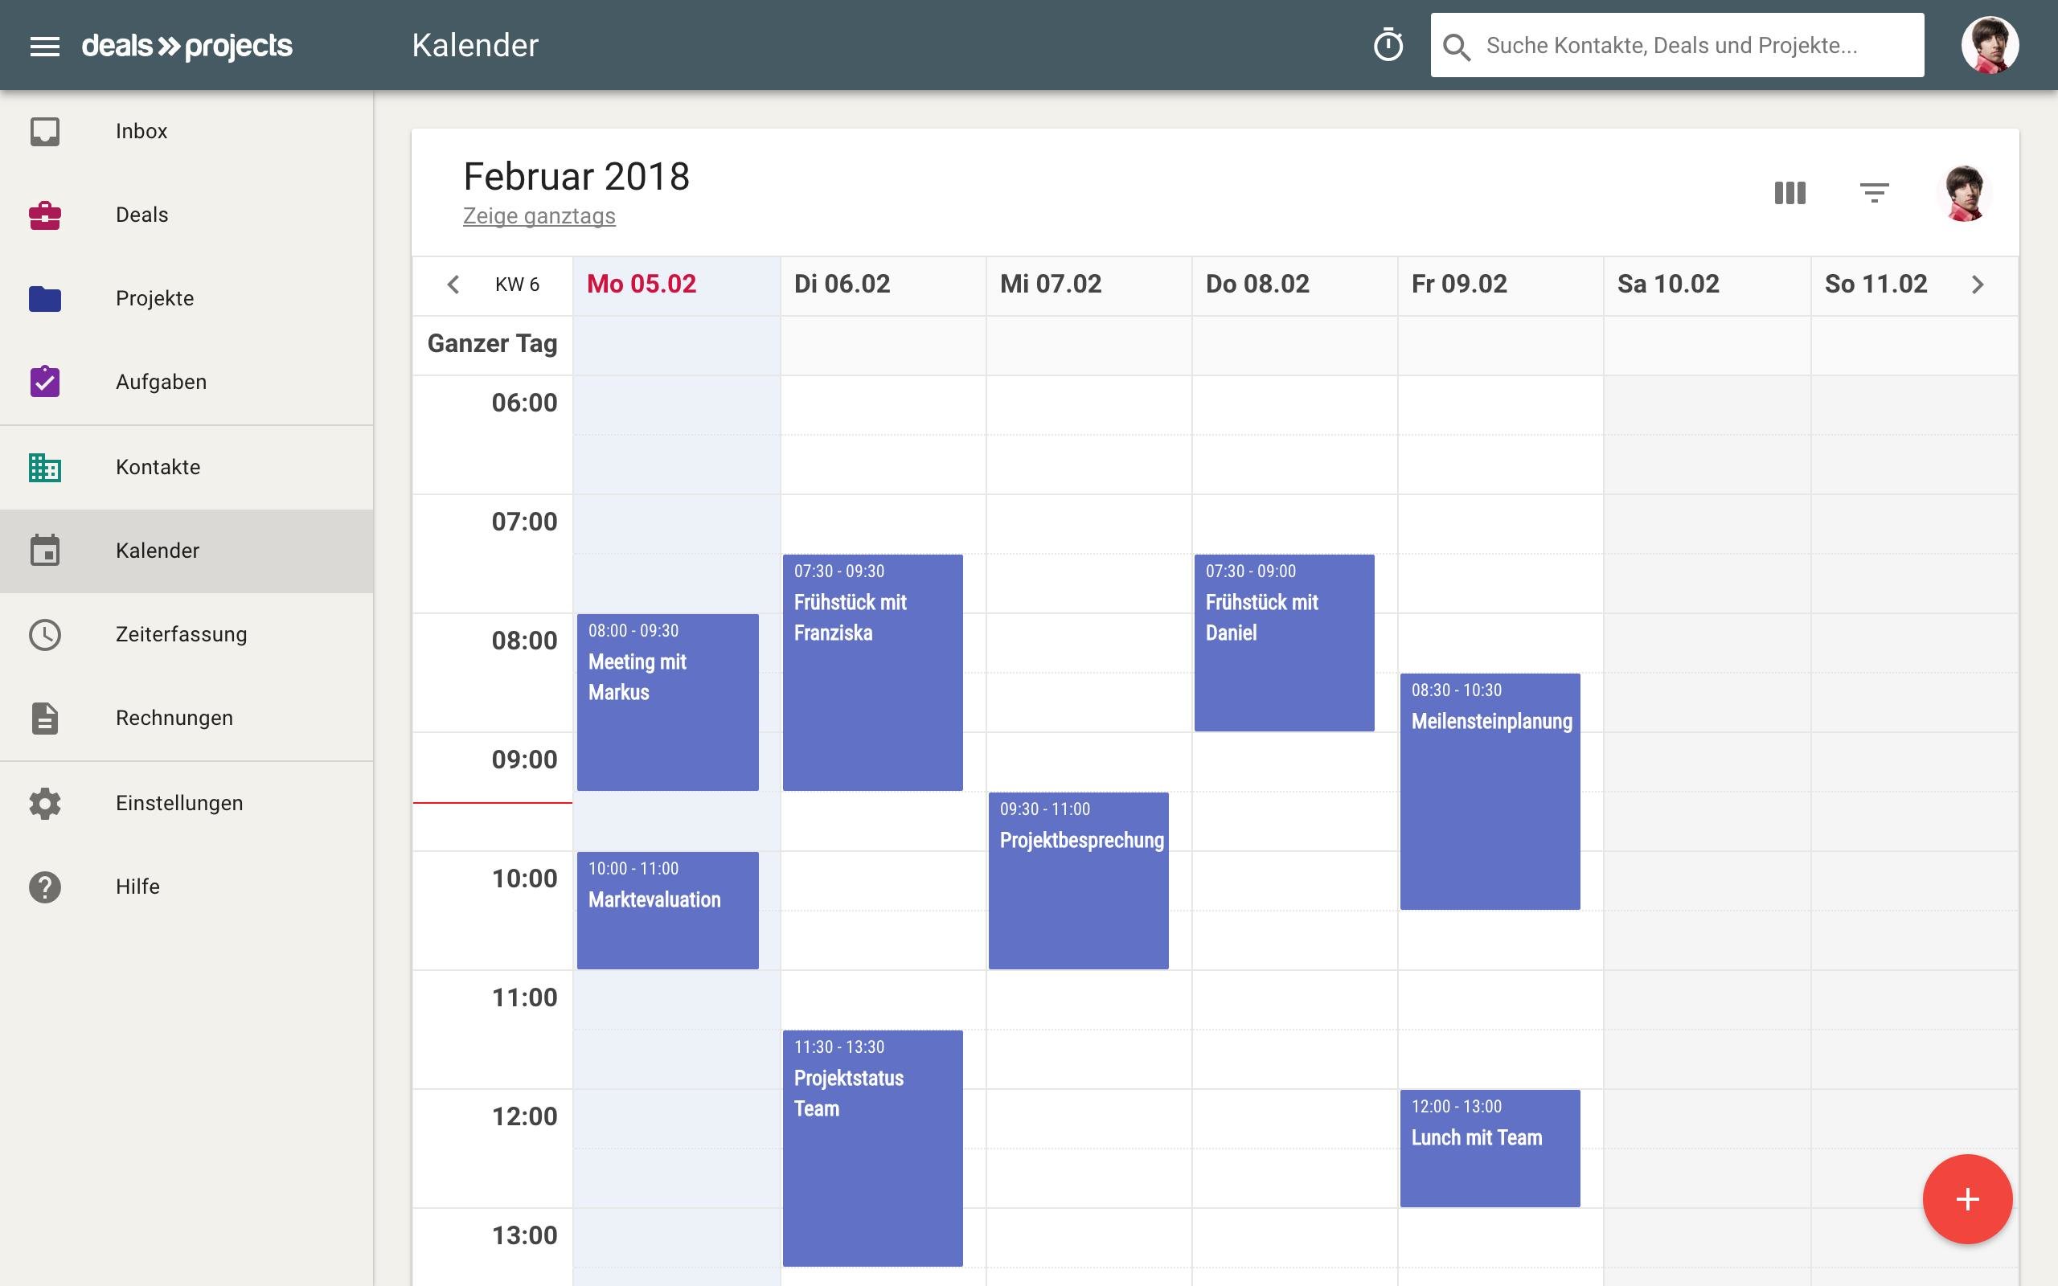Select the Inbox menu entry

(x=141, y=131)
